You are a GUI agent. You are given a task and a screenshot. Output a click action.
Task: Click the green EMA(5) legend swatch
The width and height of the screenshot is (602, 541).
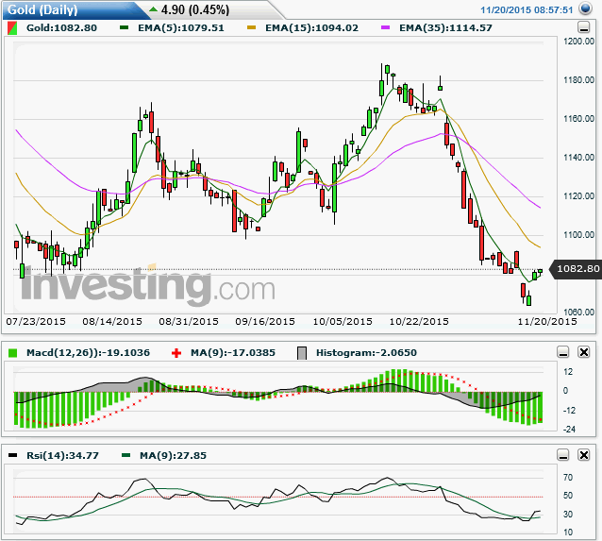click(x=124, y=27)
